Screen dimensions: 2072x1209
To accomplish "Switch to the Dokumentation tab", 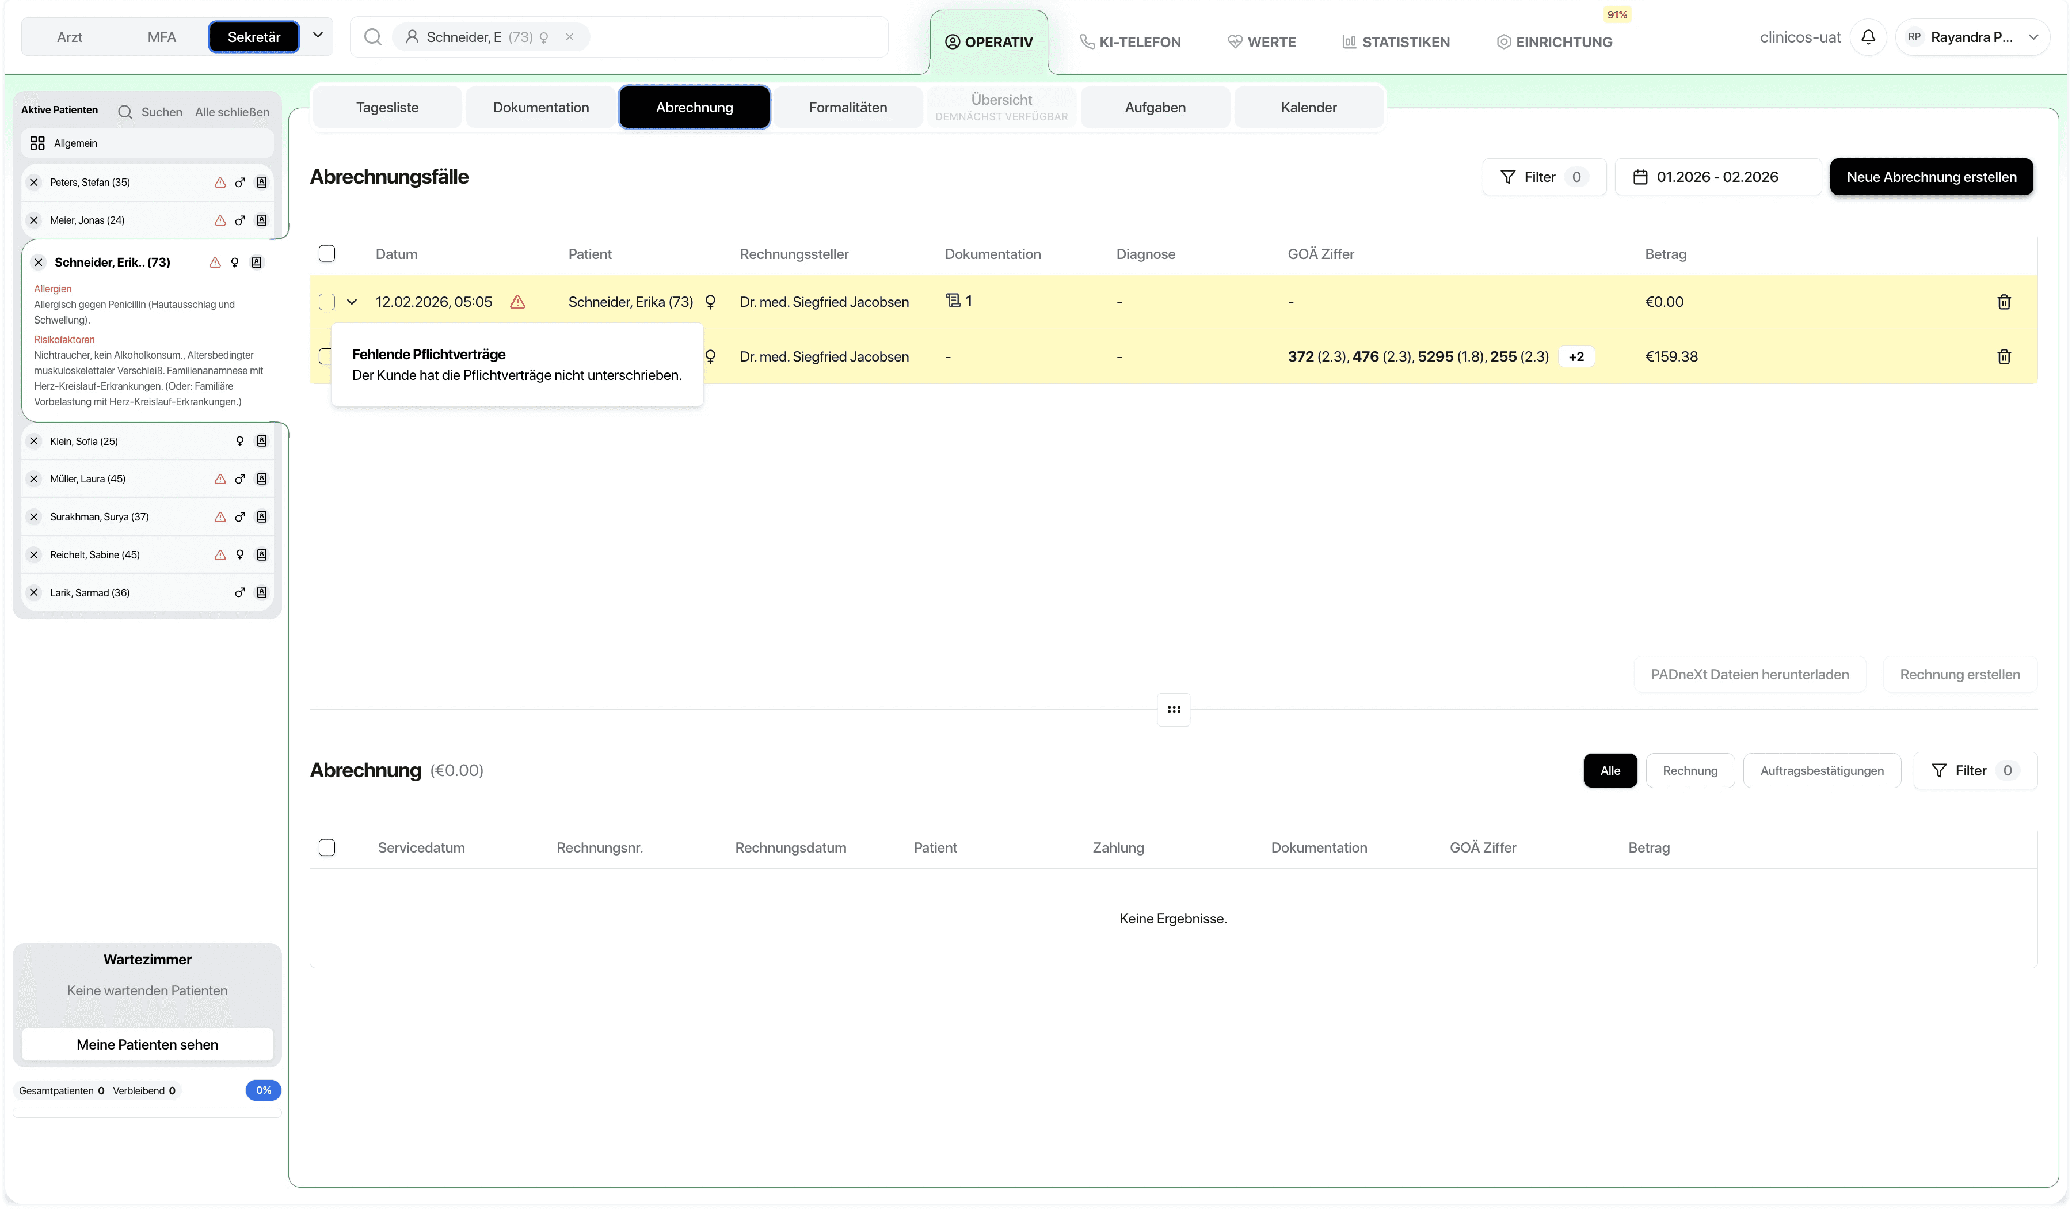I will point(540,107).
